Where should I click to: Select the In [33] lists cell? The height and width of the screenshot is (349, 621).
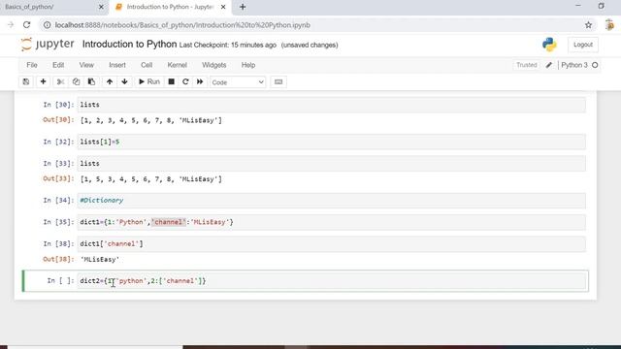331,164
